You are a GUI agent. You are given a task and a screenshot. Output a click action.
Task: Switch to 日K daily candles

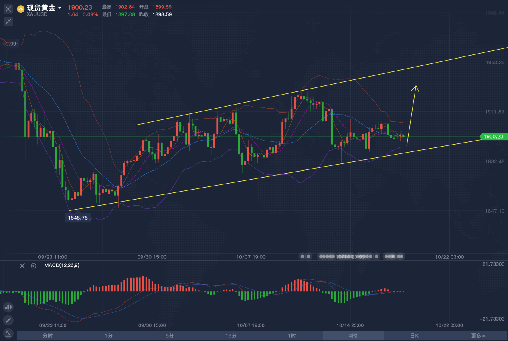click(x=414, y=336)
